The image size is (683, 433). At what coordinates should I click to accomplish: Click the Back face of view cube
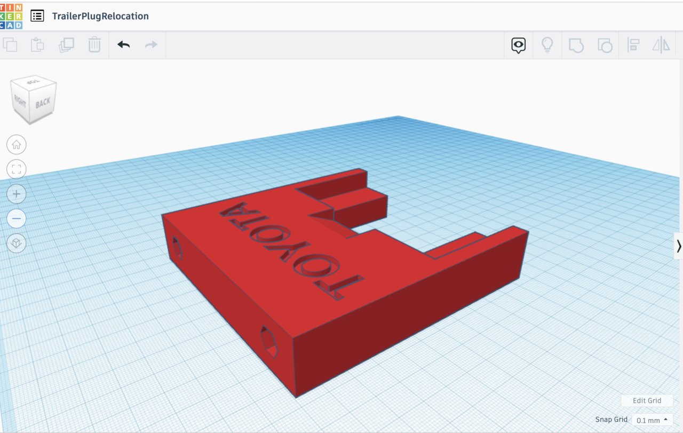(43, 103)
